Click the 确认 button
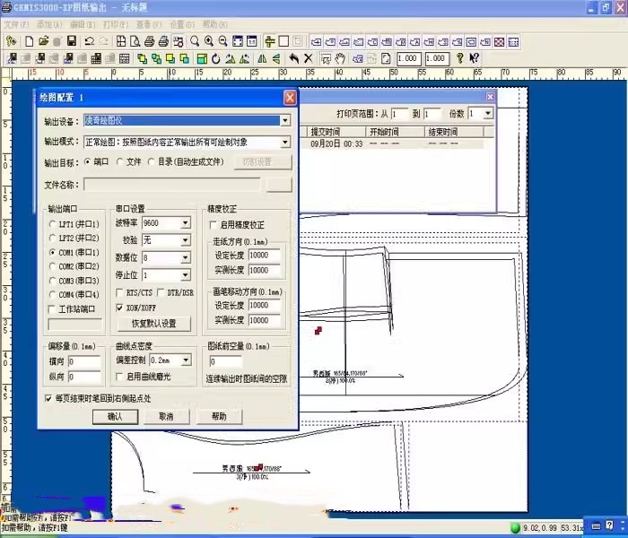The height and width of the screenshot is (538, 628). [116, 417]
